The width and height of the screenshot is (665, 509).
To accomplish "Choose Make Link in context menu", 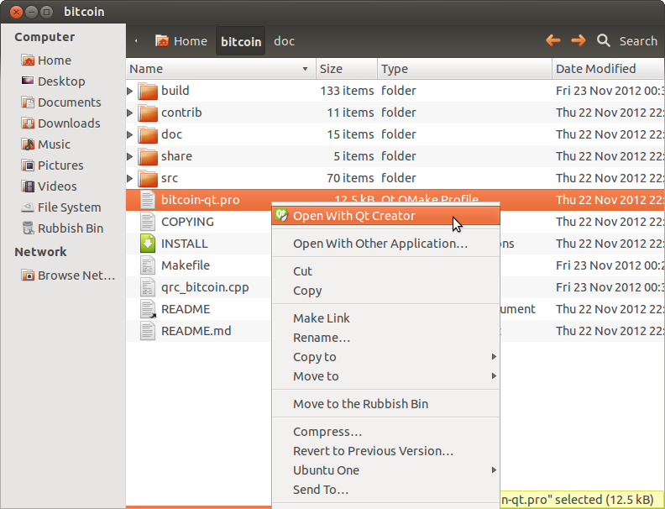I will click(386, 318).
